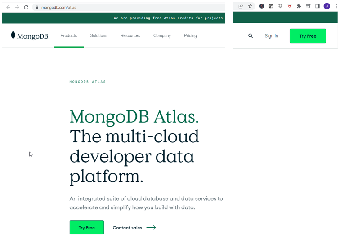The image size is (340, 238).
Task: Open the Chrome three-dot menu
Action: pyautogui.click(x=336, y=6)
